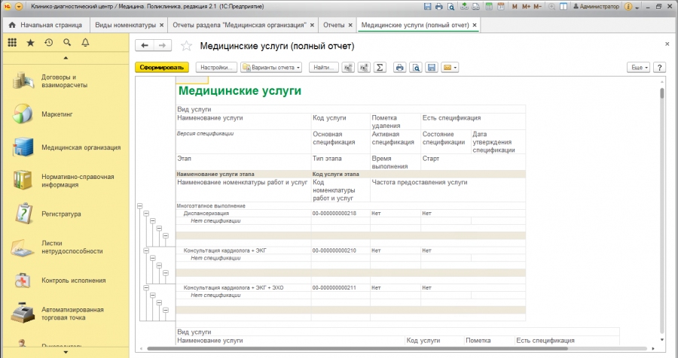Click the M- memory button
678x358 pixels.
point(537,7)
